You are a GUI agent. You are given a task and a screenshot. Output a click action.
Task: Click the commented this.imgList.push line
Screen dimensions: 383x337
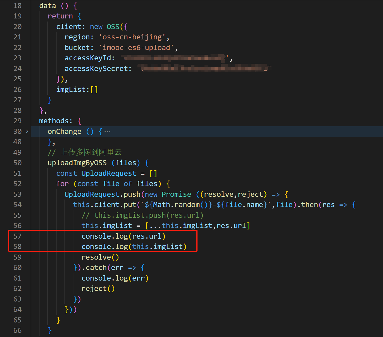tap(142, 215)
